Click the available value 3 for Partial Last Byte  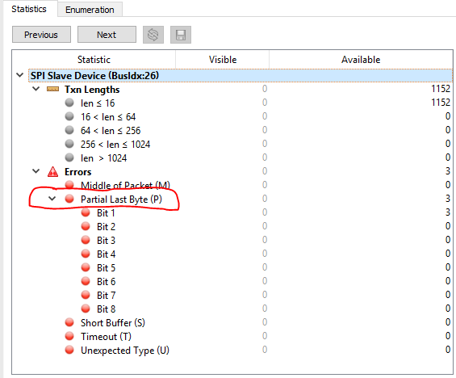(448, 199)
